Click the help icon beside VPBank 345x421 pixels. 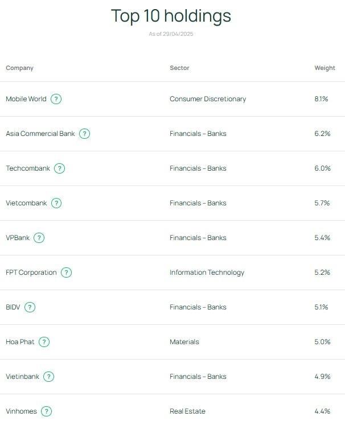pos(39,238)
